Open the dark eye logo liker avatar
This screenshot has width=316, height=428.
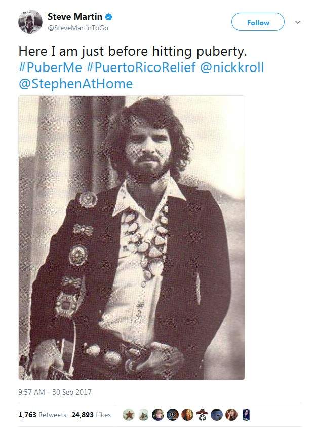(172, 415)
